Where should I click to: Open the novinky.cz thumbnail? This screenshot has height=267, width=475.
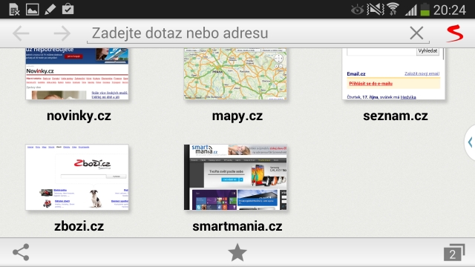[77, 73]
